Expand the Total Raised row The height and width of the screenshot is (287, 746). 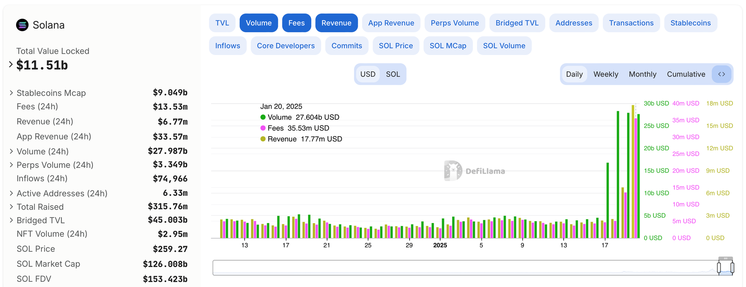[x=11, y=207]
